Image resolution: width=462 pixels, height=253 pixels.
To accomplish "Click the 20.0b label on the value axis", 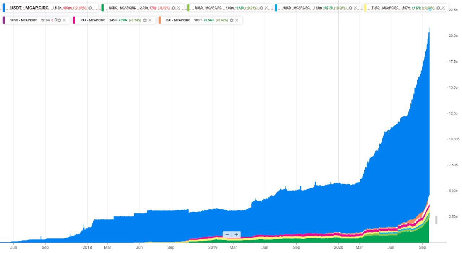I will pyautogui.click(x=453, y=36).
